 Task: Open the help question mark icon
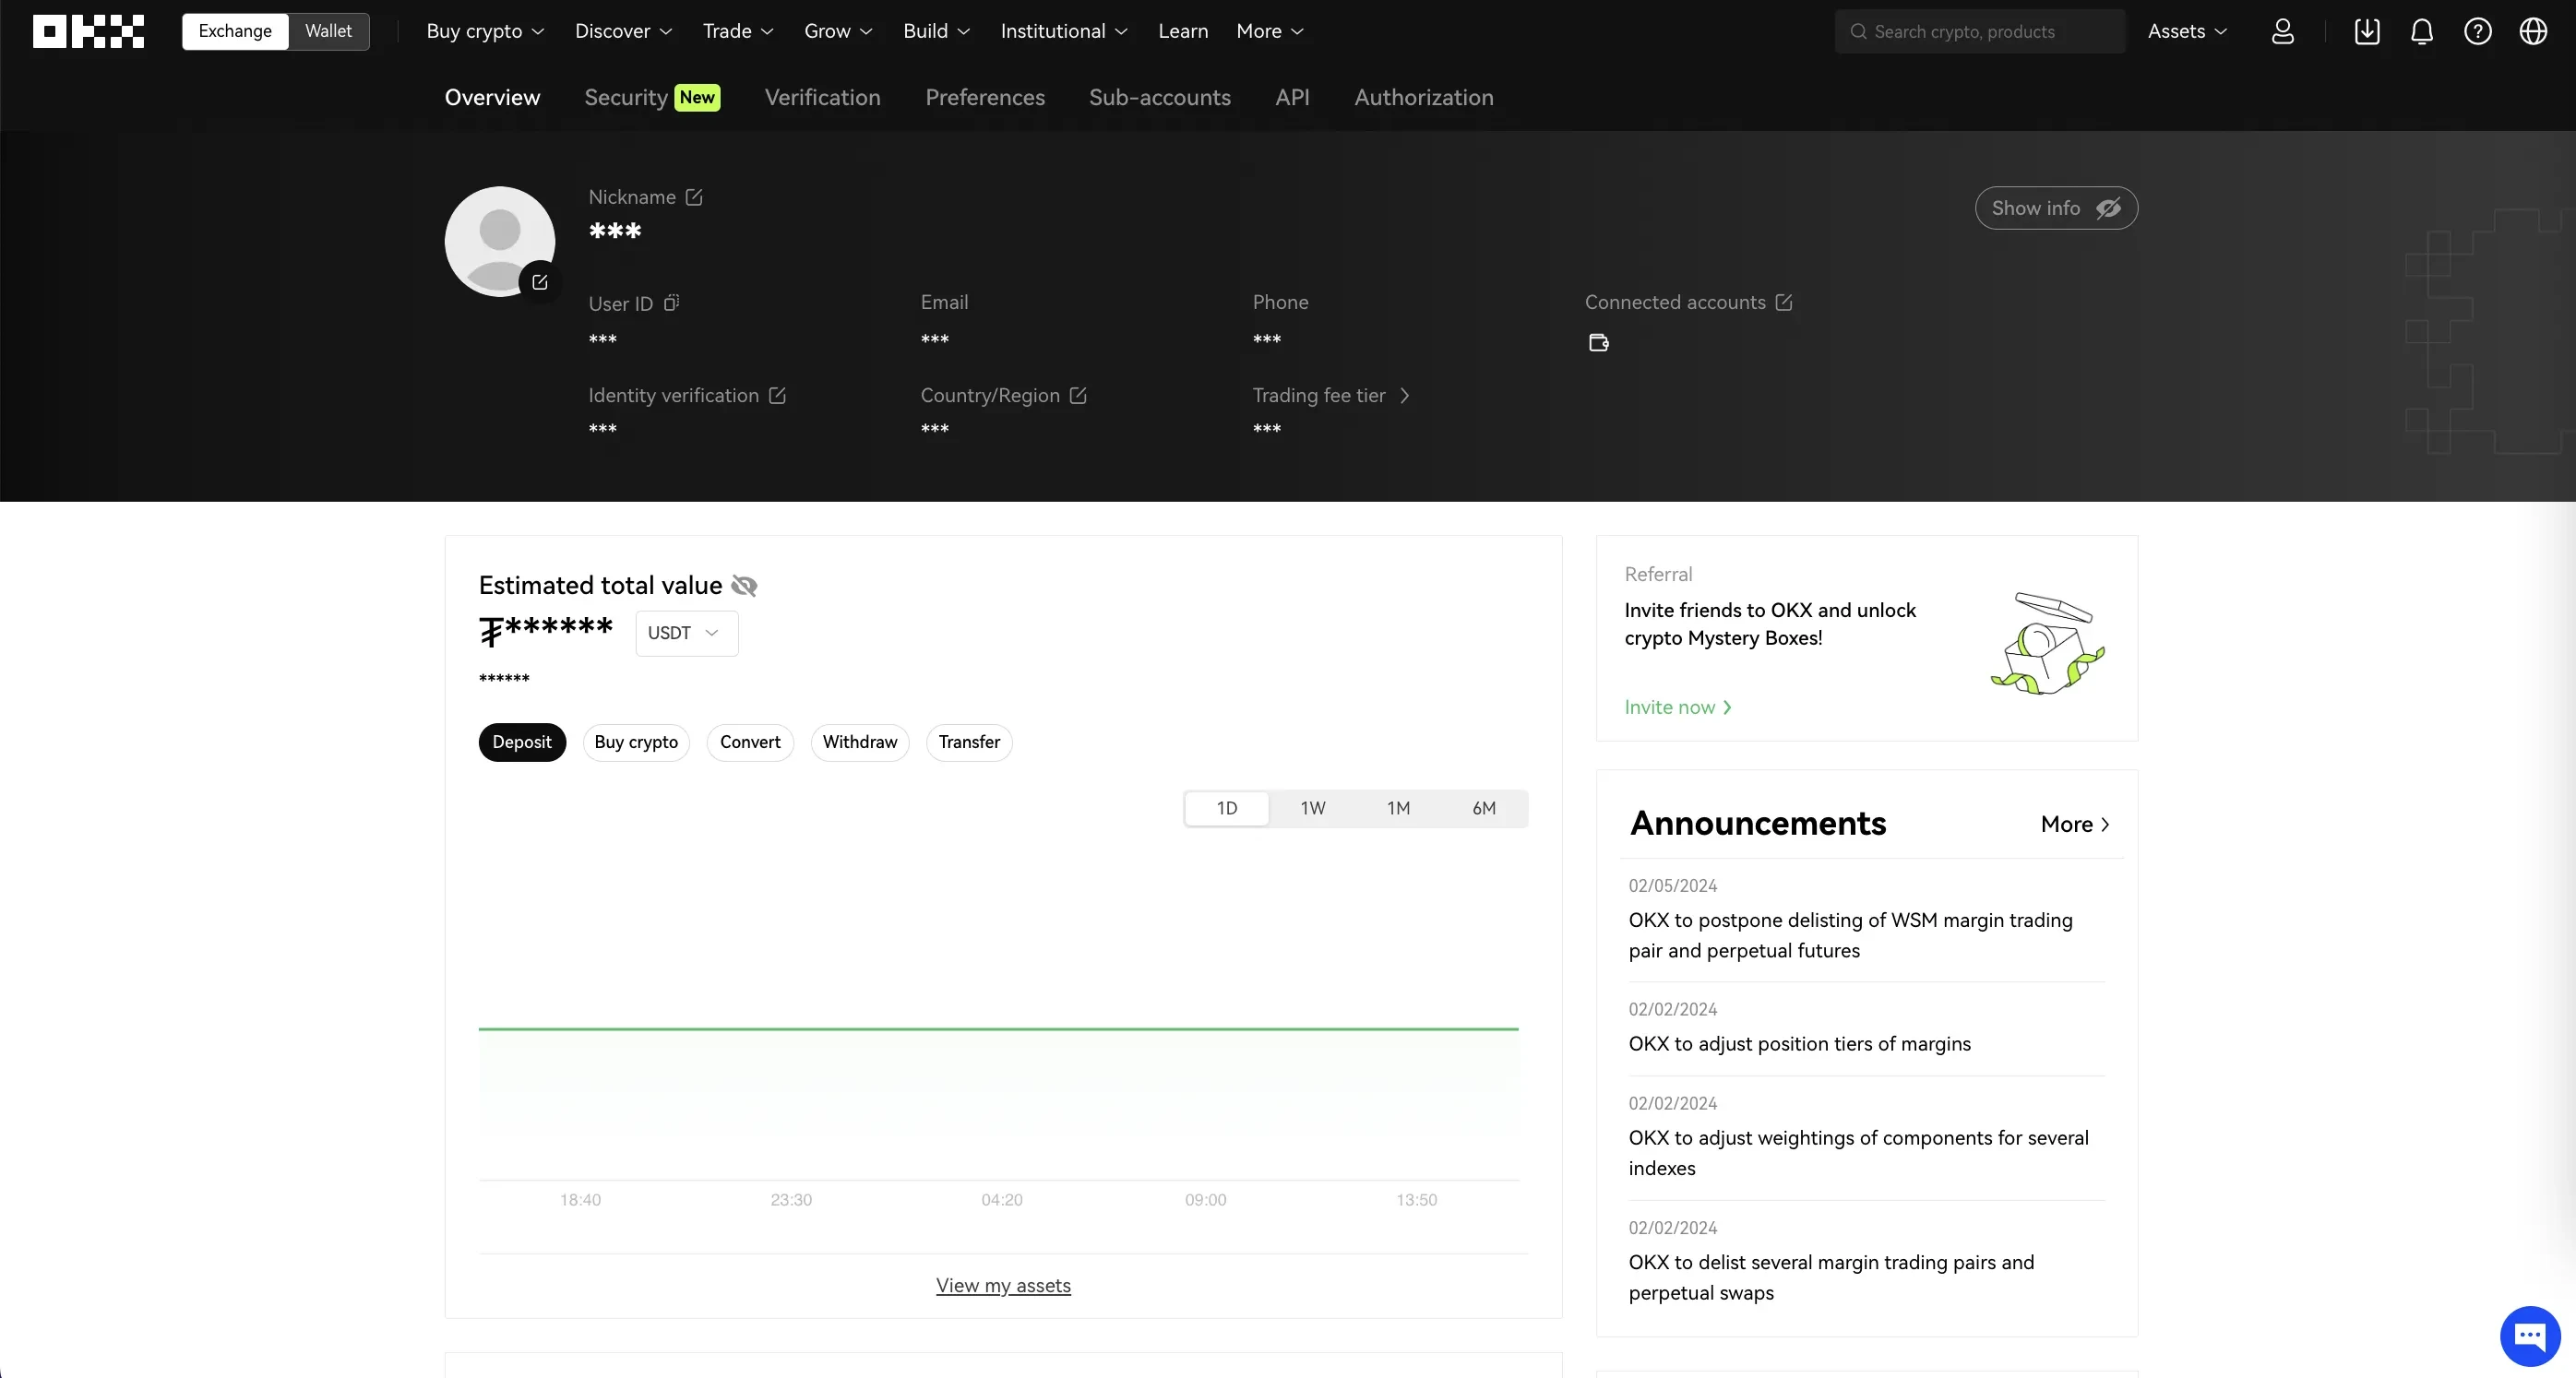(2478, 31)
